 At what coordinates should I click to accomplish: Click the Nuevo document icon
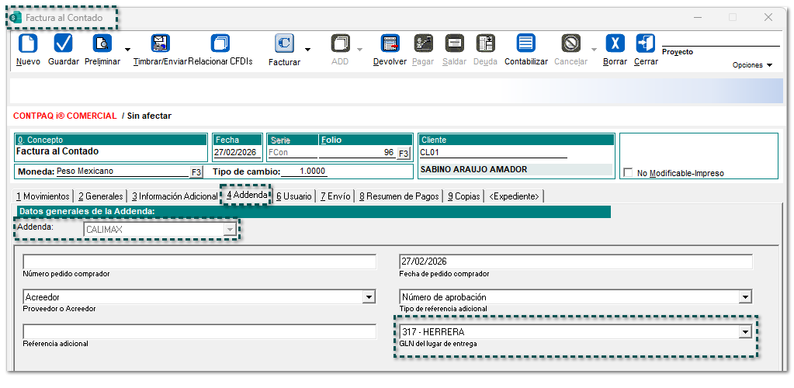click(x=27, y=43)
